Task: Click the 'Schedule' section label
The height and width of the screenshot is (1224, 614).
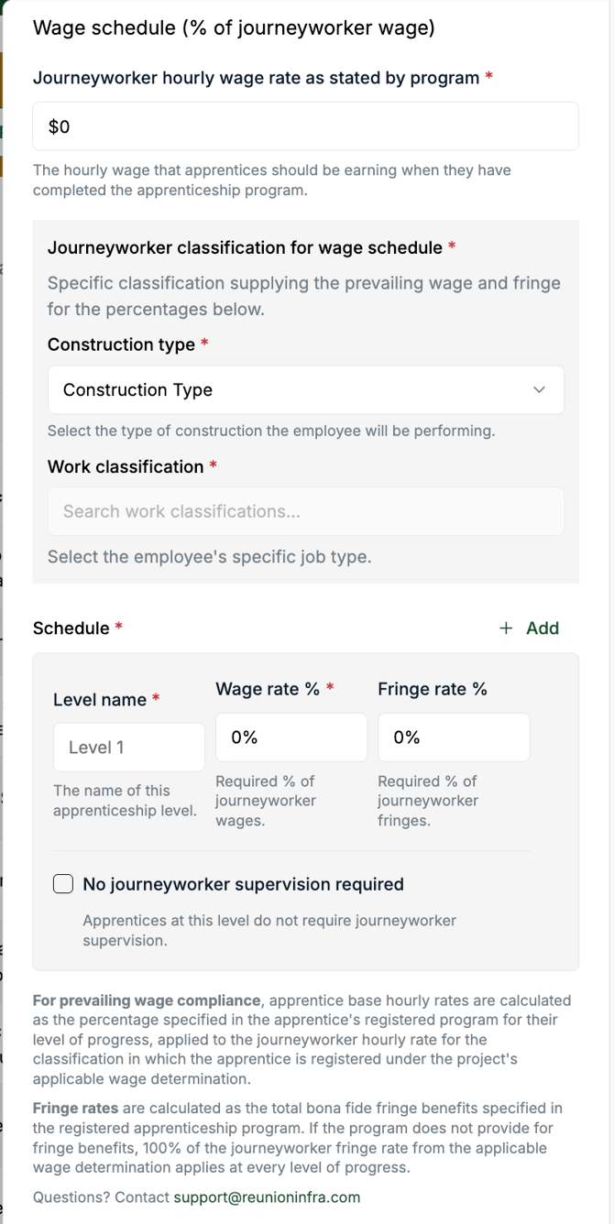Action: pos(71,628)
